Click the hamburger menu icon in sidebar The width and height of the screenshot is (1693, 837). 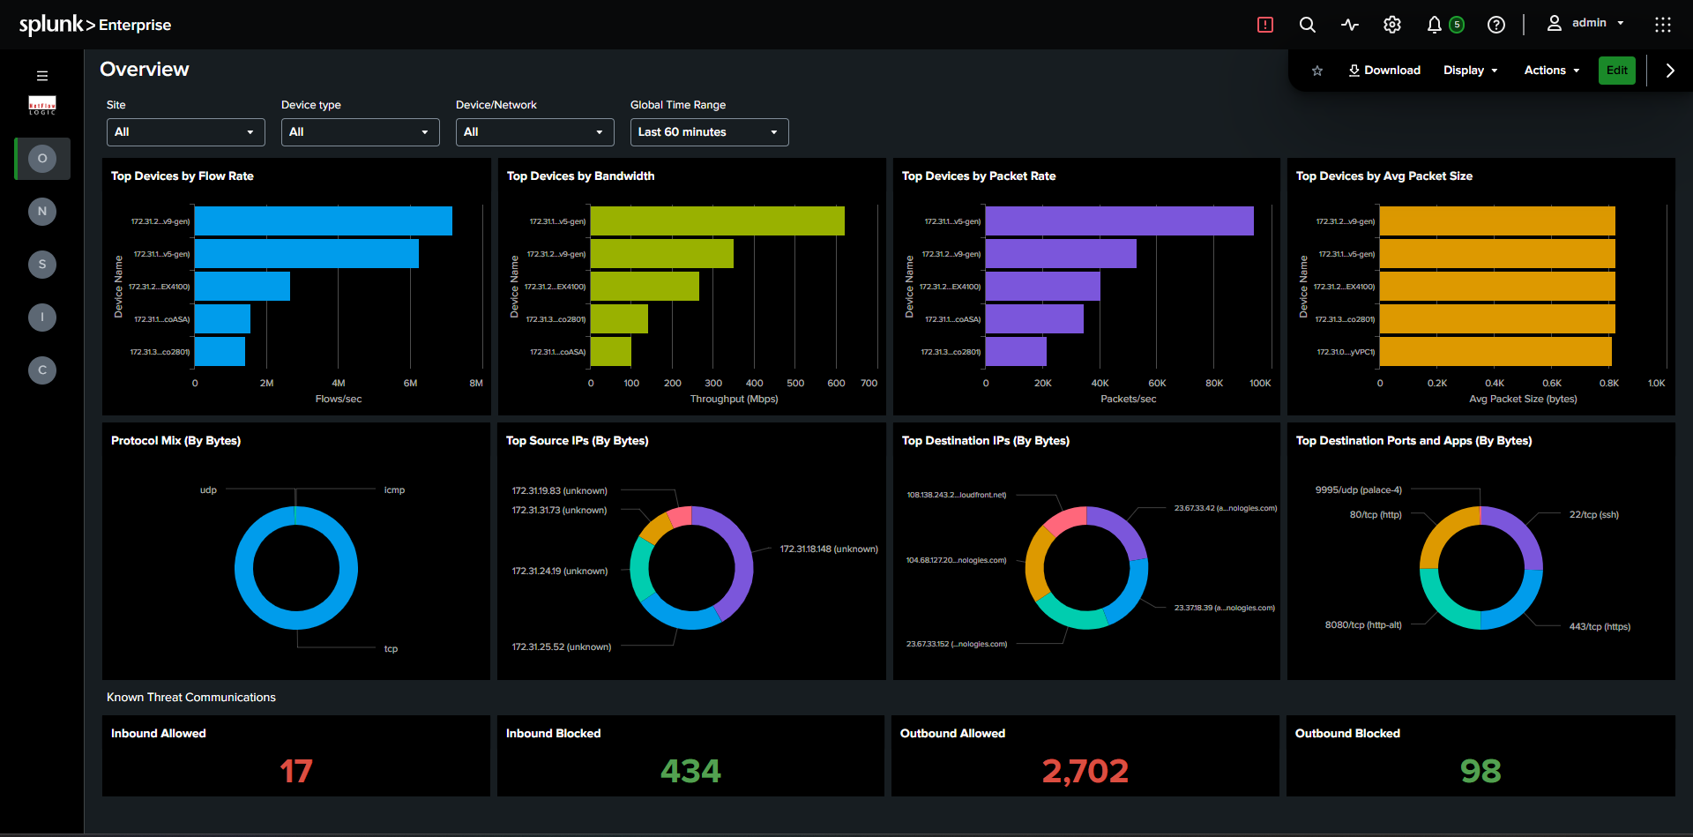click(42, 76)
